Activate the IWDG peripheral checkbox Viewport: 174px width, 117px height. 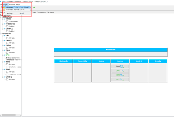point(7,48)
